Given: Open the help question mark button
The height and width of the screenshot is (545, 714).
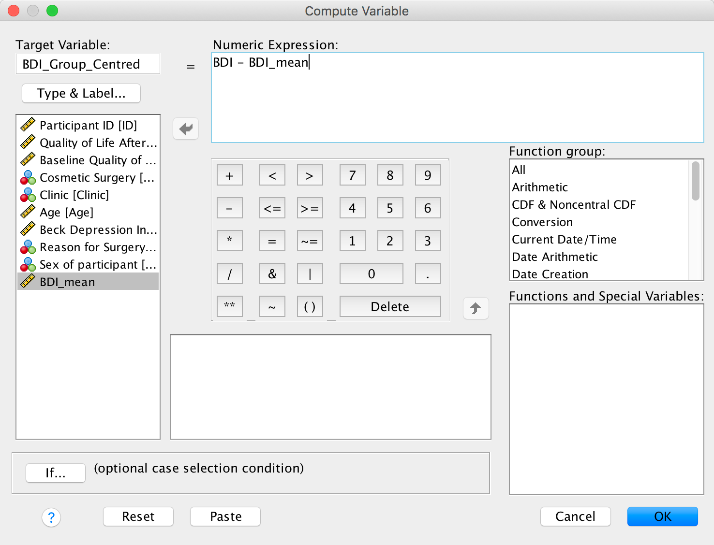Looking at the screenshot, I should click(51, 517).
